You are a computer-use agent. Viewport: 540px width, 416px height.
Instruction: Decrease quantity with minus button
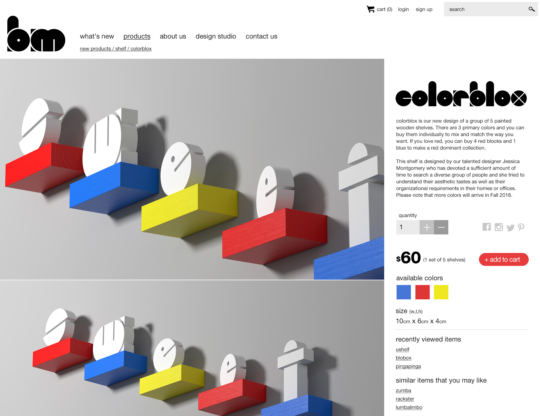(x=441, y=227)
